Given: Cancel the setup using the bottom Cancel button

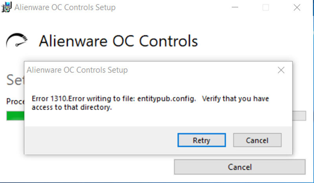Looking at the screenshot, I should (x=239, y=167).
